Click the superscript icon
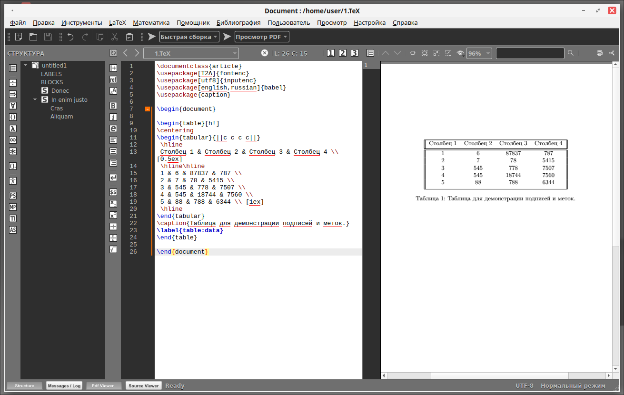This screenshot has width=624, height=395. click(x=113, y=215)
